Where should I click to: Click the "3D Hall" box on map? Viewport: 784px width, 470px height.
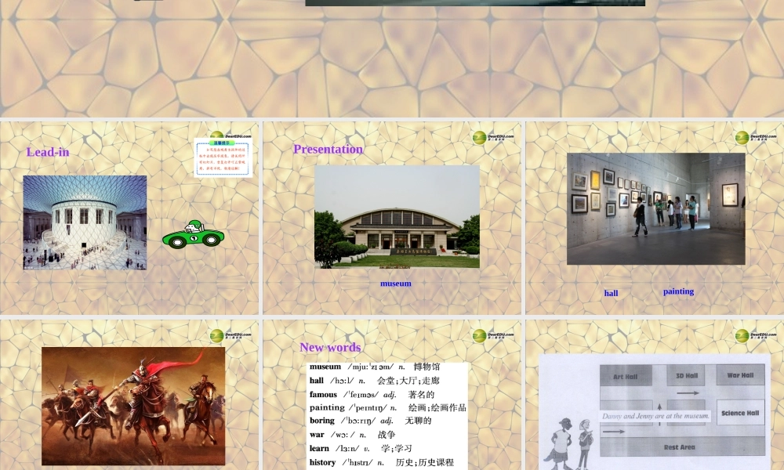pyautogui.click(x=687, y=375)
